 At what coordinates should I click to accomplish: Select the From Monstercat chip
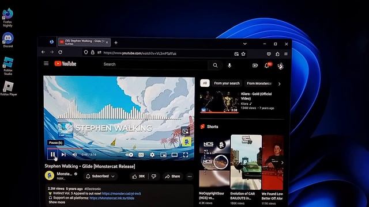(259, 83)
